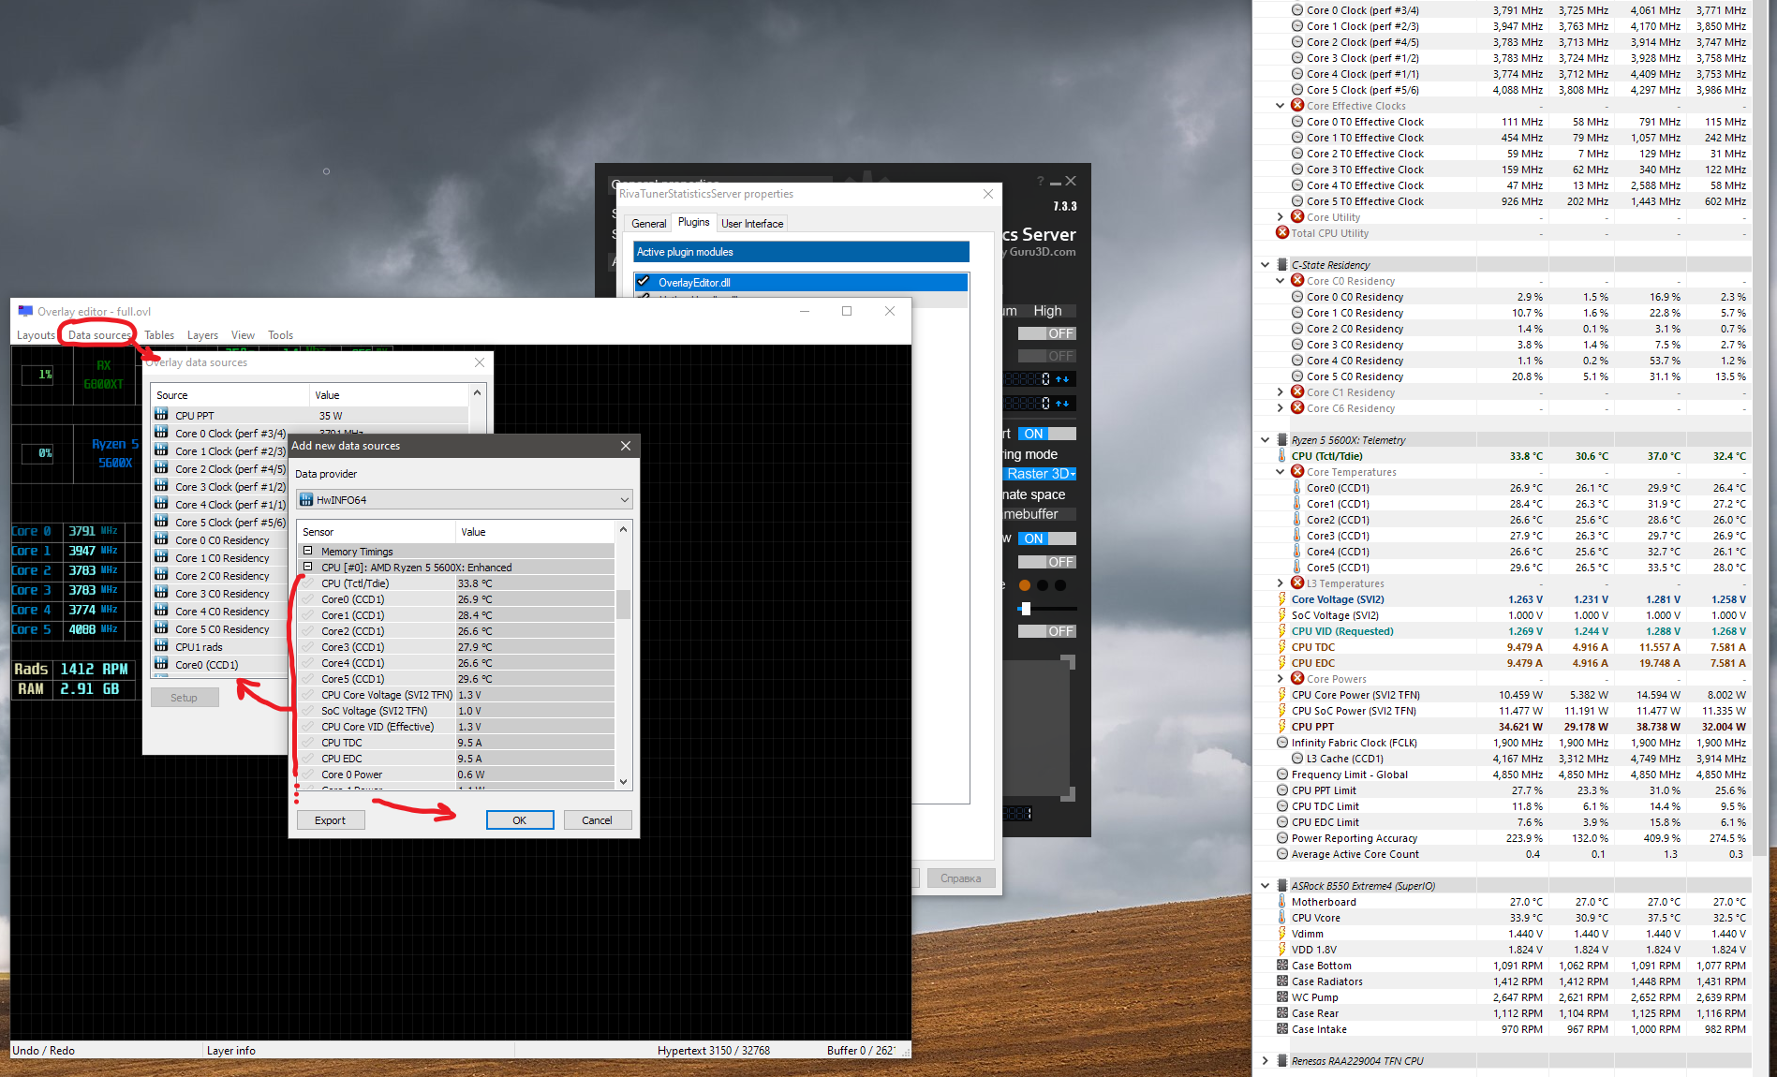Click the icon beside Core 0 Clock (perf #3/4) in Overlay data sources
The height and width of the screenshot is (1077, 1777).
point(162,433)
